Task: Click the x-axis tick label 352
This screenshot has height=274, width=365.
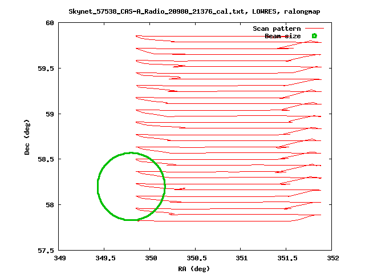Action: (x=333, y=258)
